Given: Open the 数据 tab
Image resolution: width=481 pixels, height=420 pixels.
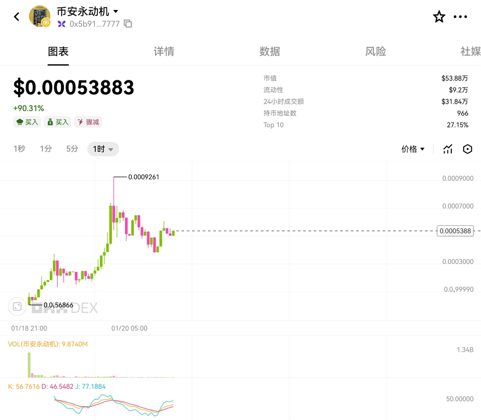Looking at the screenshot, I should [270, 51].
